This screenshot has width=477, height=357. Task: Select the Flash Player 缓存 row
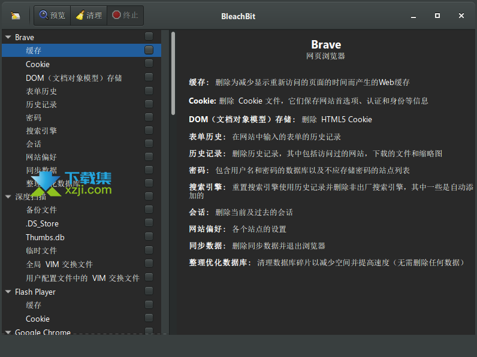[81, 305]
